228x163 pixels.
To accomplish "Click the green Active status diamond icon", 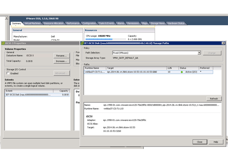I will pos(182,72).
